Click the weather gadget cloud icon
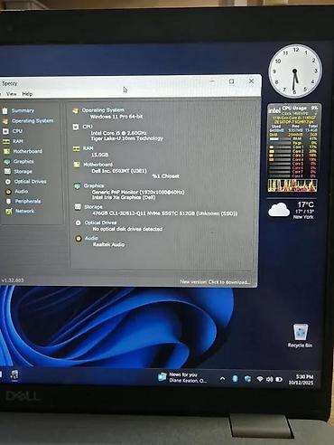Image resolution: width=334 pixels, height=445 pixels. coord(279,210)
